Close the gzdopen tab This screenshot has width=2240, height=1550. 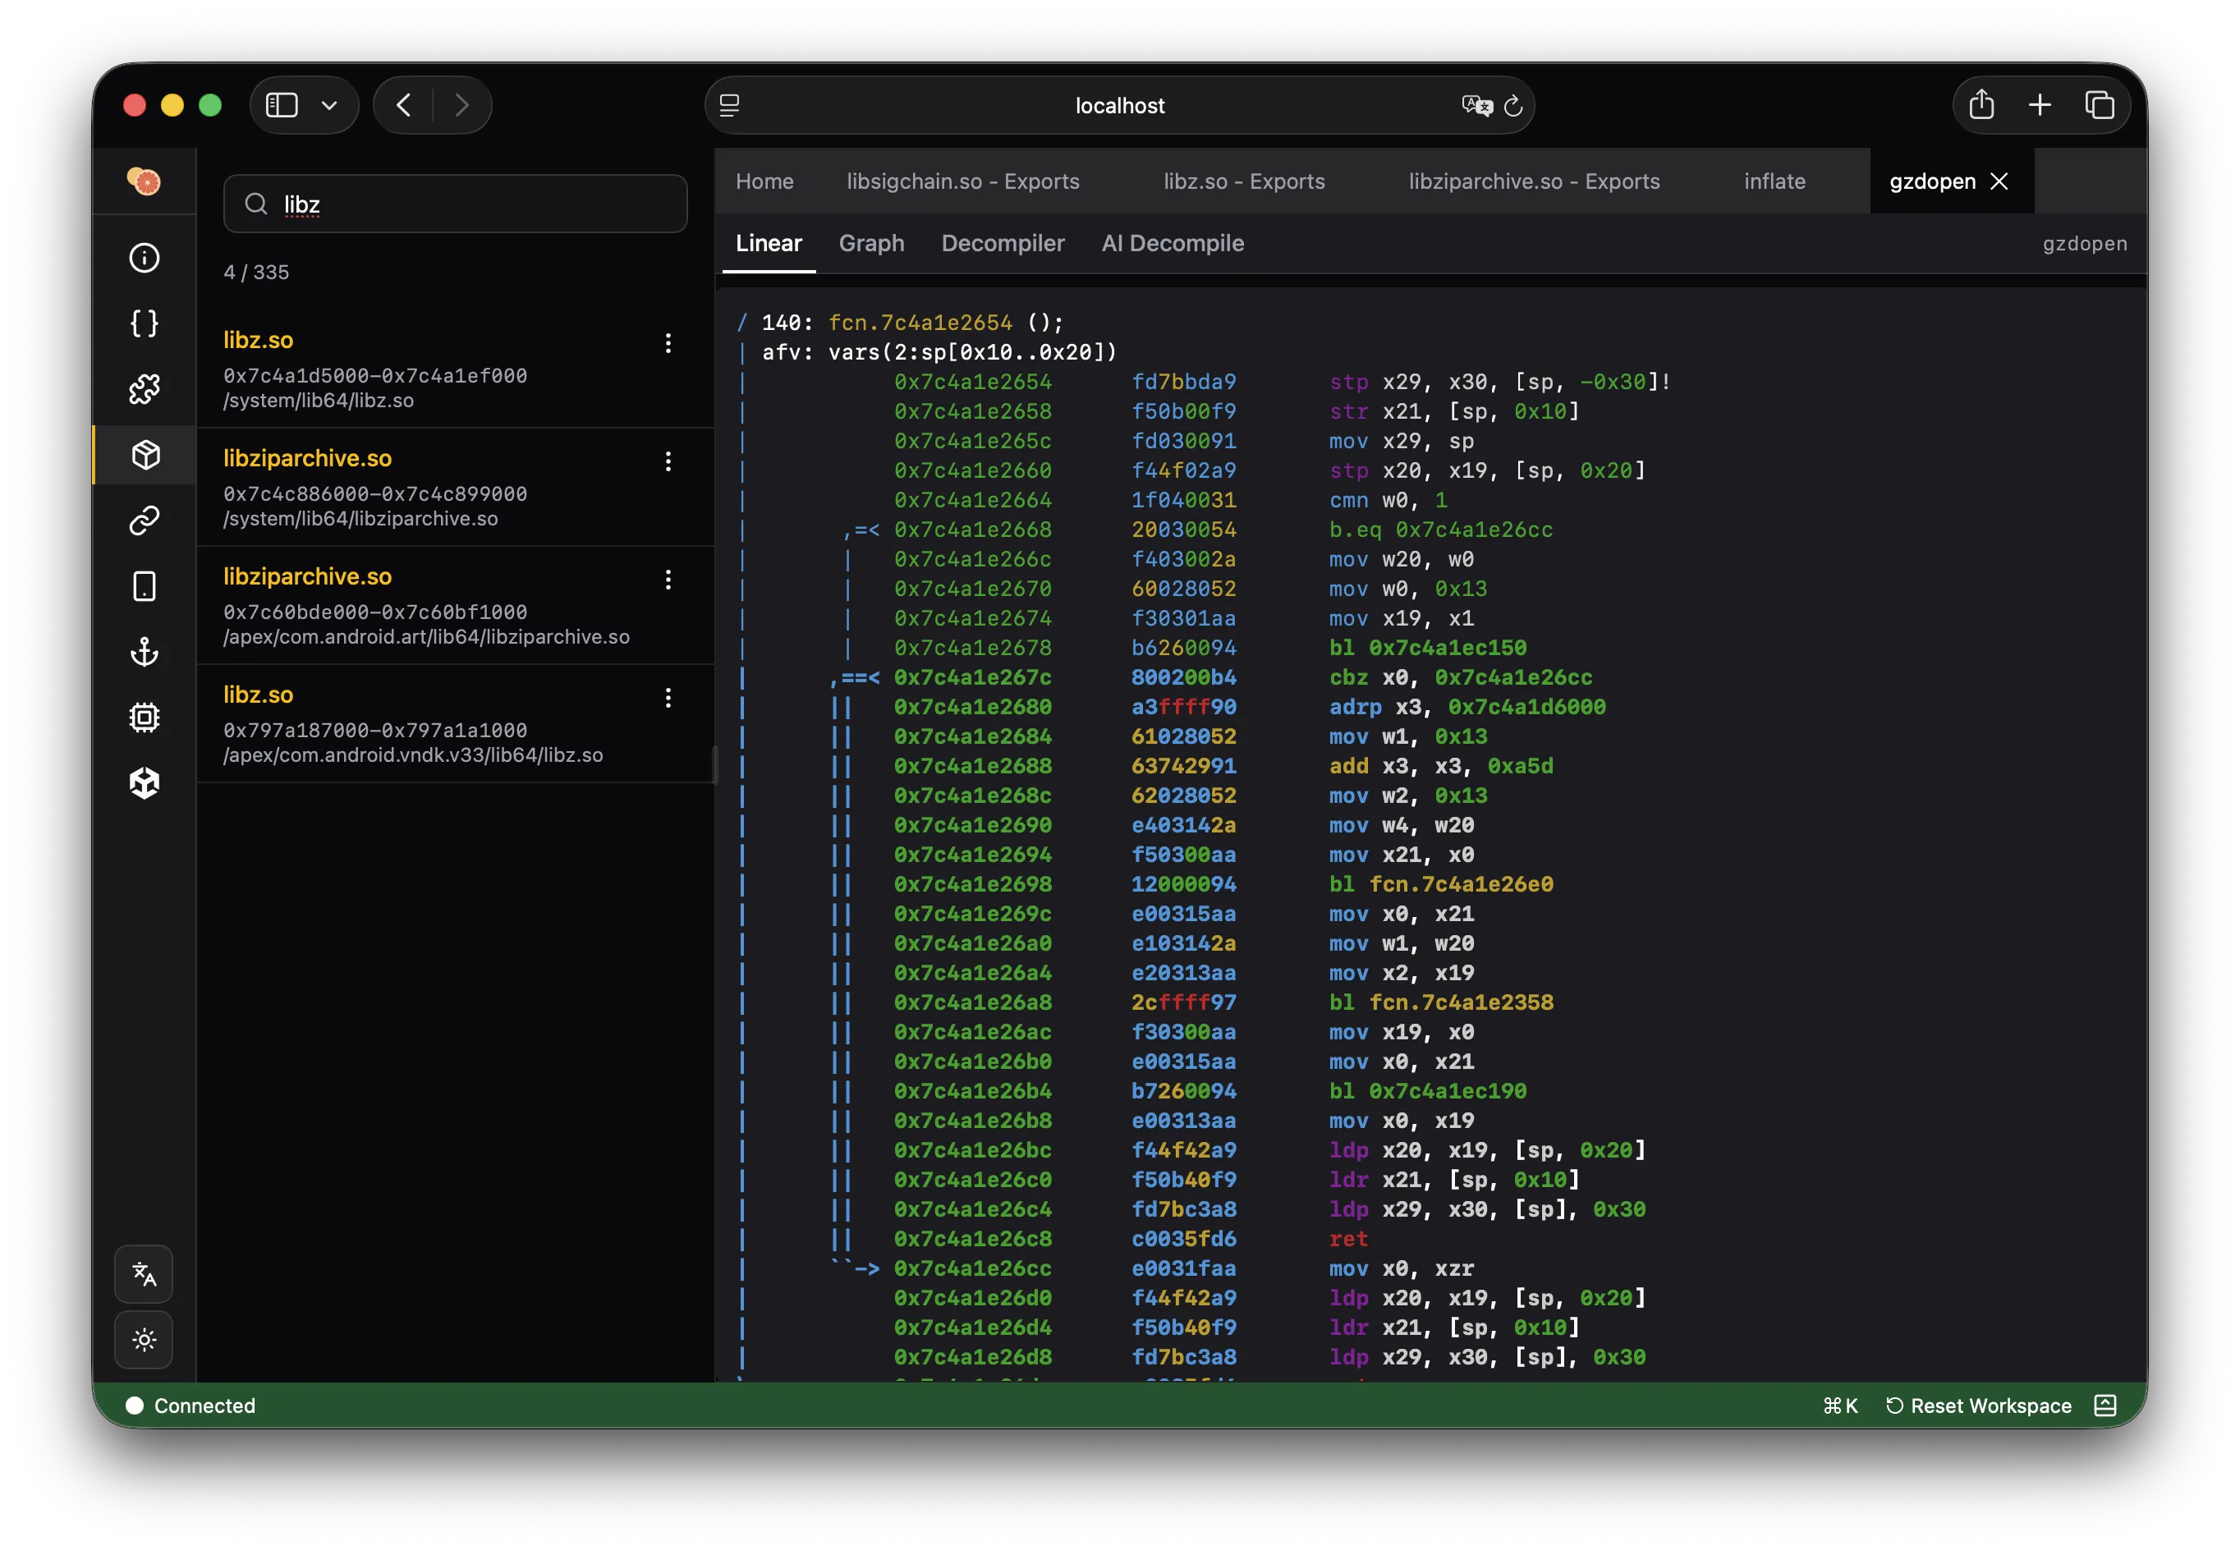[x=2001, y=181]
